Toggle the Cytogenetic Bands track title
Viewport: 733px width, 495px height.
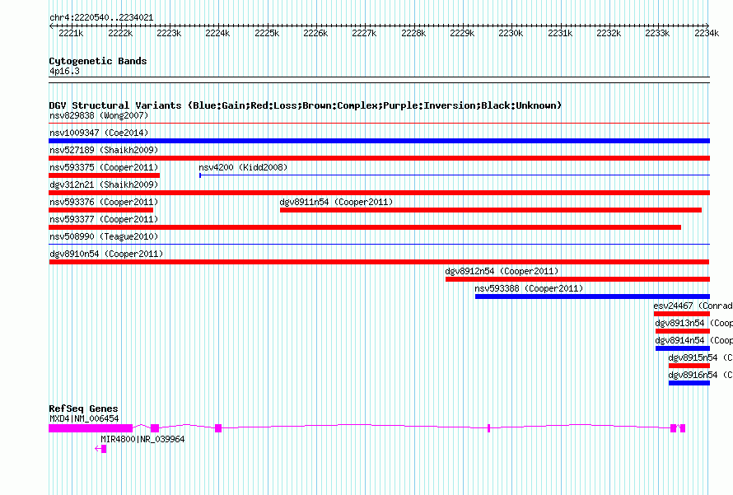(x=98, y=61)
